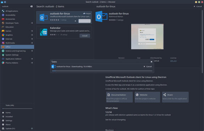
Task: Open Settings gear icon in sidebar
Action: [3, 121]
